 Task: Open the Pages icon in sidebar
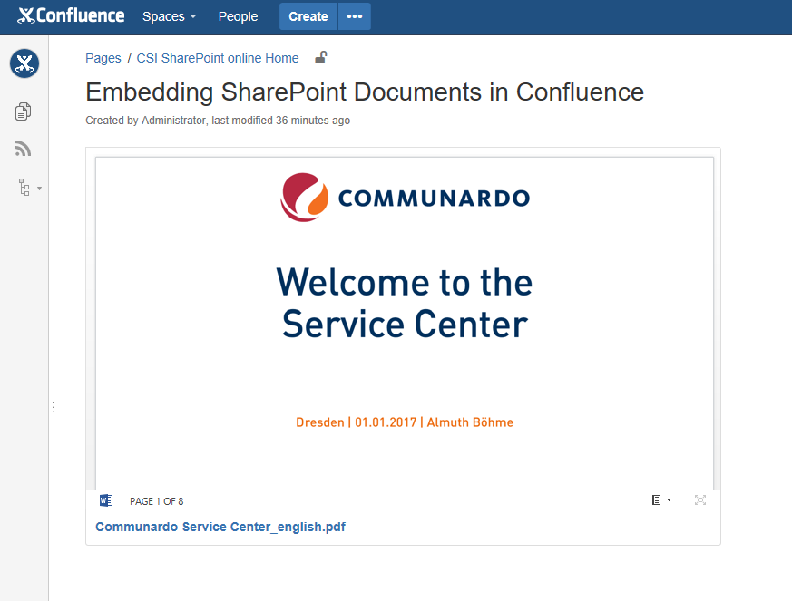(x=24, y=111)
